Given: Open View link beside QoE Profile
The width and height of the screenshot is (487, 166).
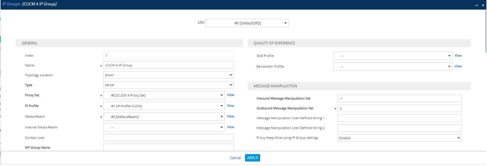Looking at the screenshot, I should coord(458,56).
